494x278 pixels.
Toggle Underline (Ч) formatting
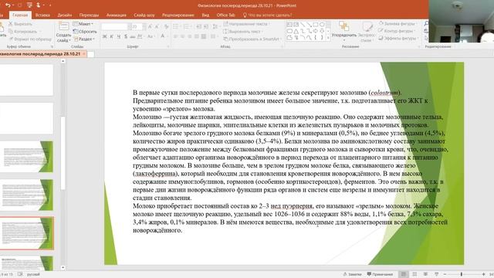pyautogui.click(x=119, y=36)
